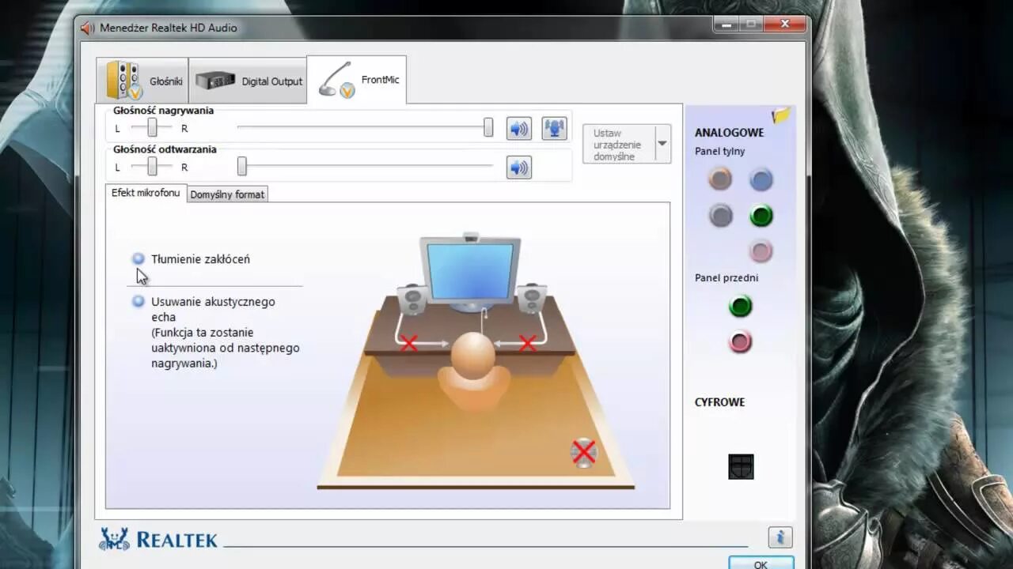
Task: Enable Tłumienie zakłóceń noise suppression
Action: click(x=138, y=258)
